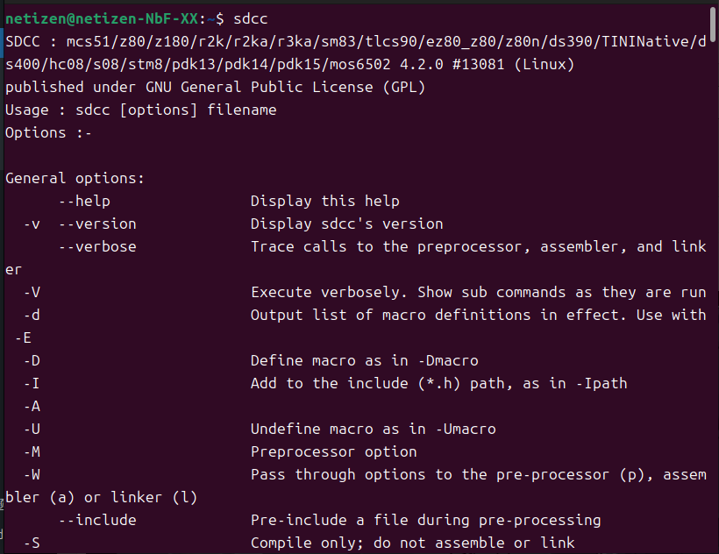The width and height of the screenshot is (719, 554).
Task: Click the -V execute verbosely option
Action: point(32,293)
